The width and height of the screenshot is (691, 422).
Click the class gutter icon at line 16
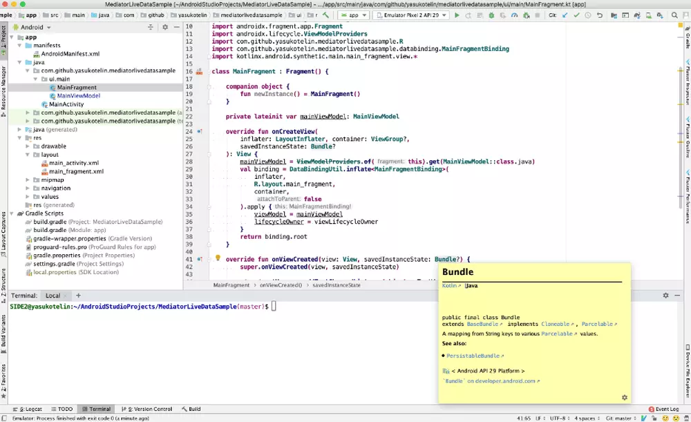199,71
